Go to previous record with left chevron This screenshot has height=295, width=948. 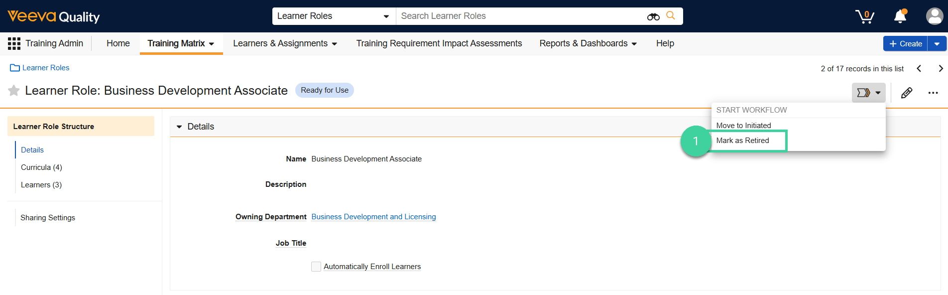pos(919,69)
